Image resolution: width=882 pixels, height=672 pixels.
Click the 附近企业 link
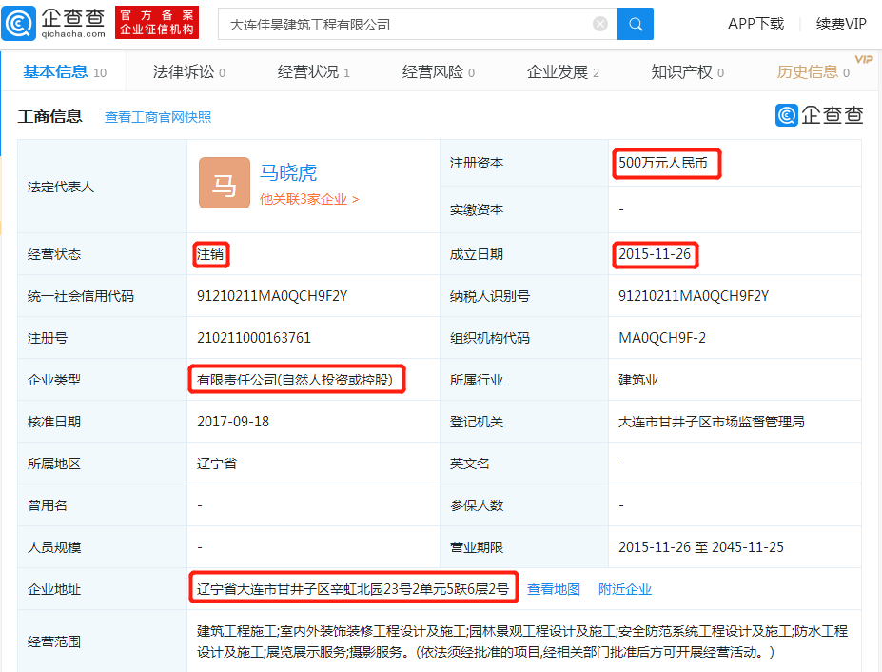pyautogui.click(x=625, y=589)
